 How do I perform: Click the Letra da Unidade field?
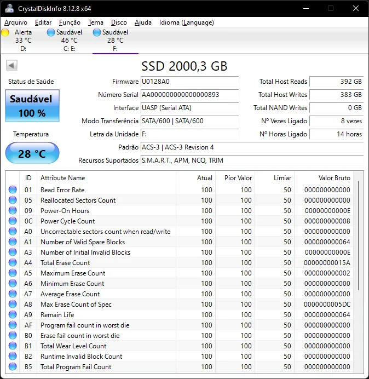[189, 134]
